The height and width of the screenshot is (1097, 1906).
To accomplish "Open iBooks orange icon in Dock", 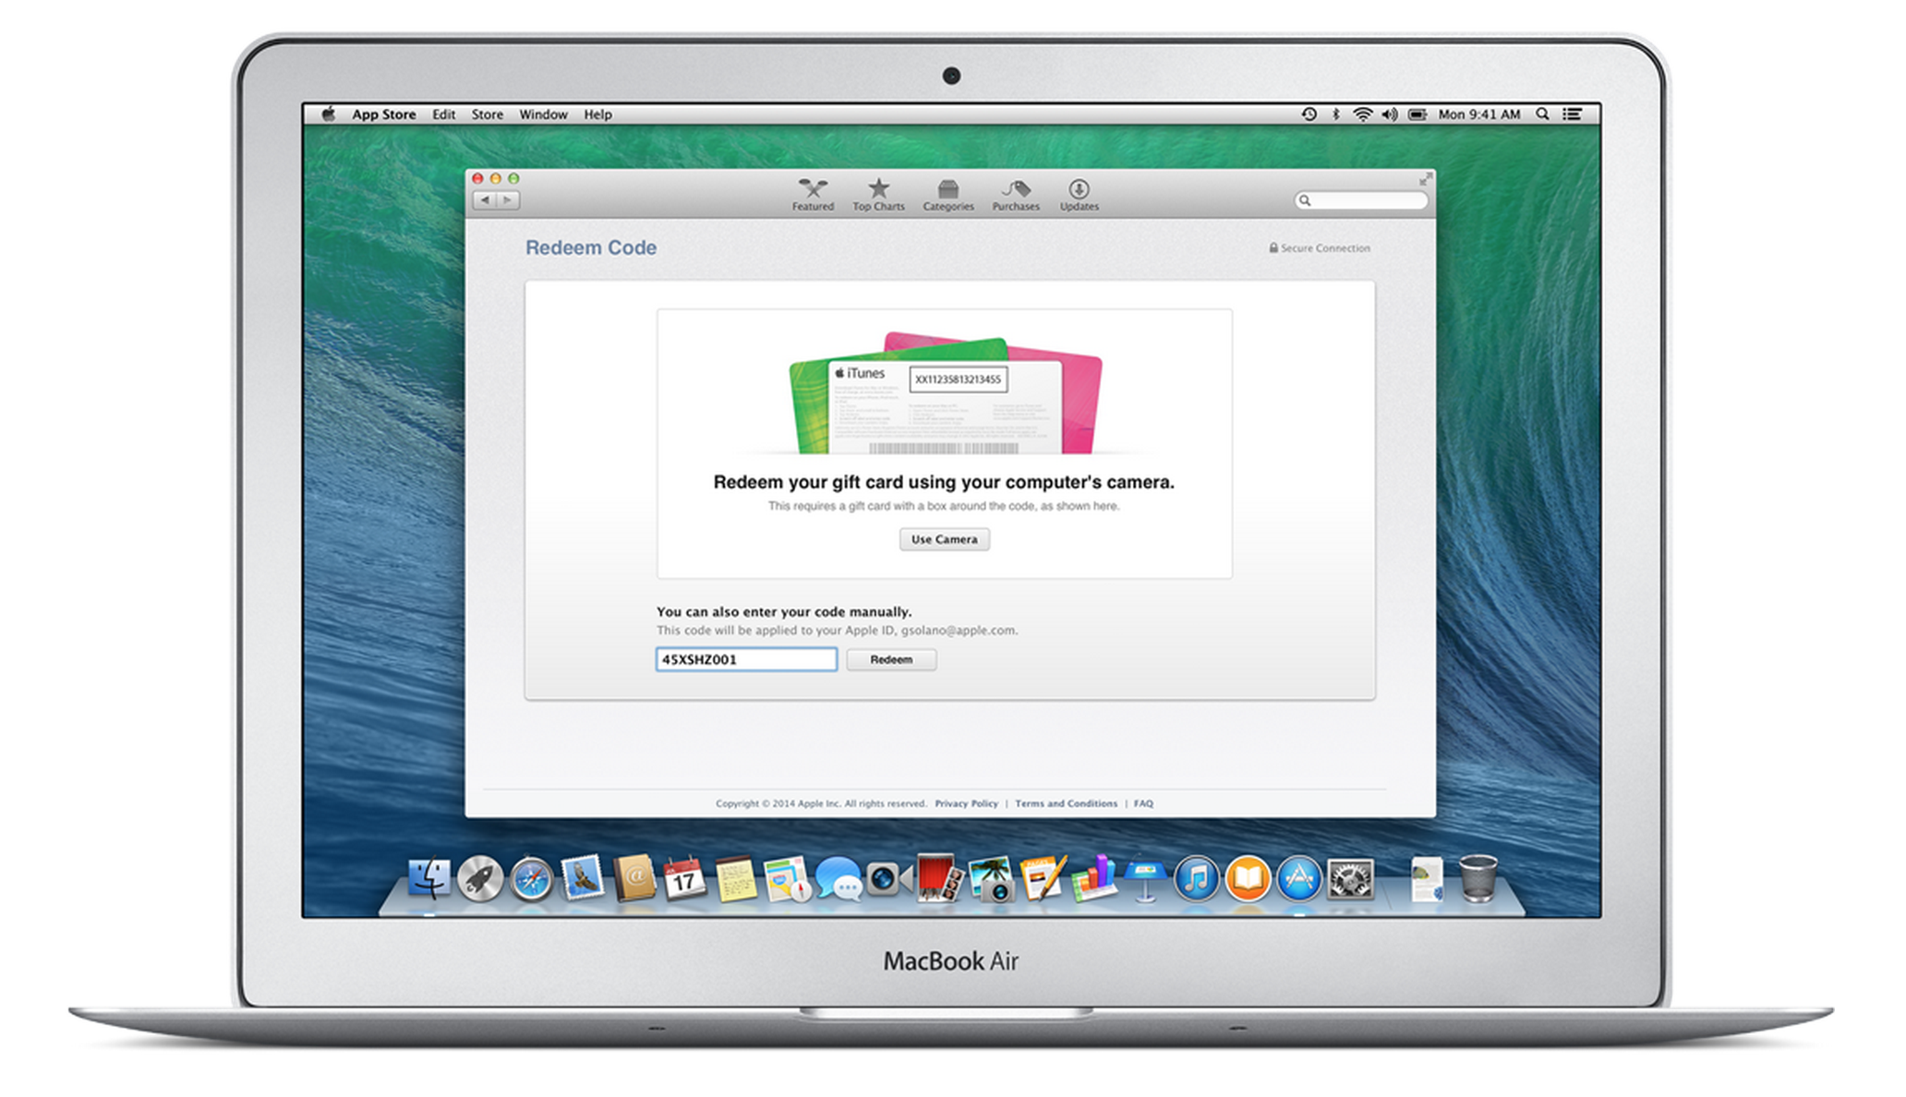I will click(x=1248, y=879).
